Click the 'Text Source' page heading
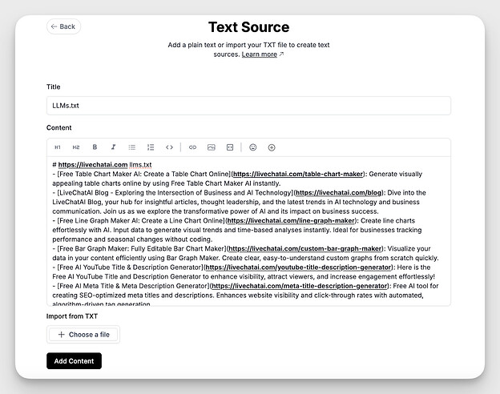 click(248, 27)
